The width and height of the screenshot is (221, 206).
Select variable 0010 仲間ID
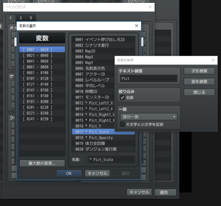pyautogui.click(x=93, y=91)
